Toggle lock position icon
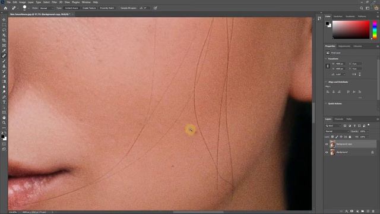This screenshot has width=380, height=214. [x=341, y=137]
